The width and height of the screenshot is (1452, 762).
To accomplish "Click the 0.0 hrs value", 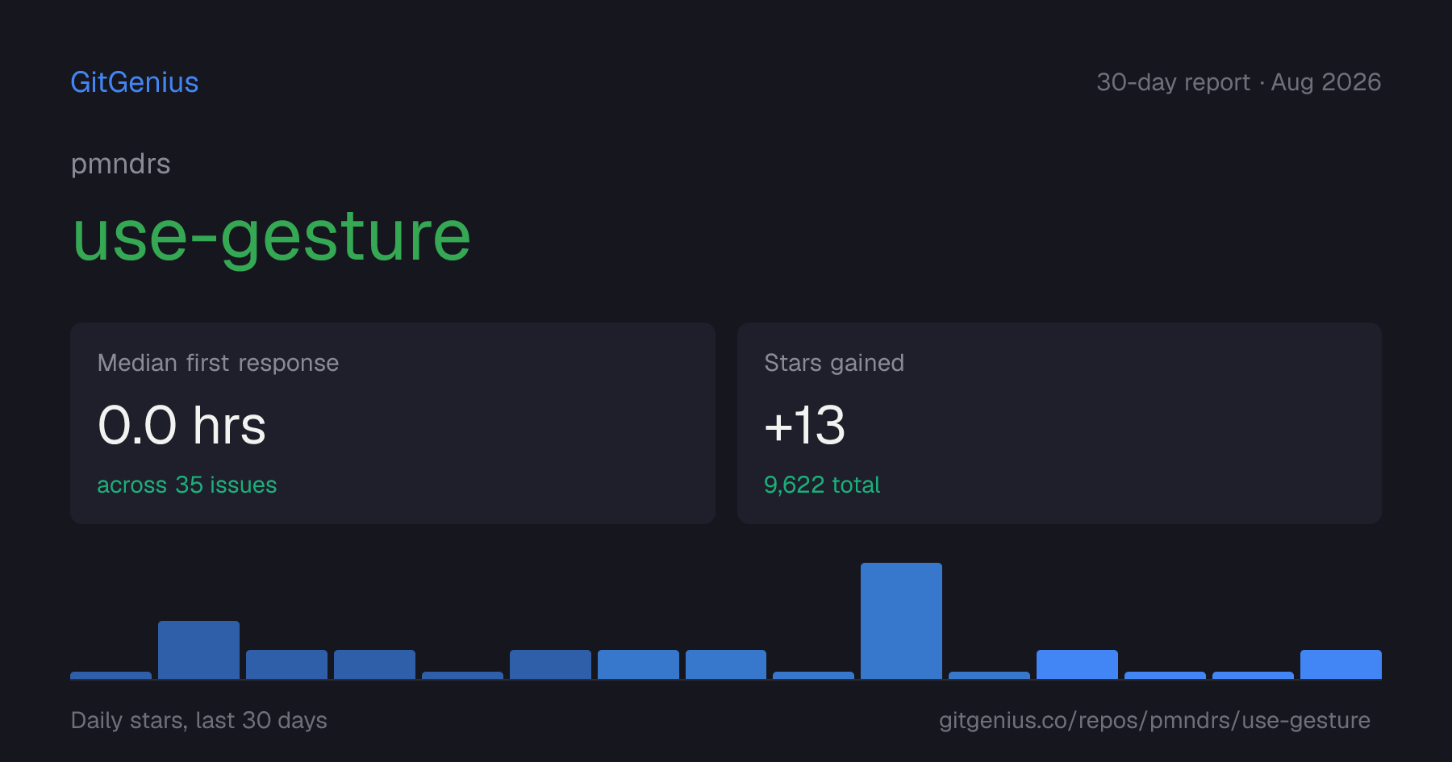I will 181,426.
